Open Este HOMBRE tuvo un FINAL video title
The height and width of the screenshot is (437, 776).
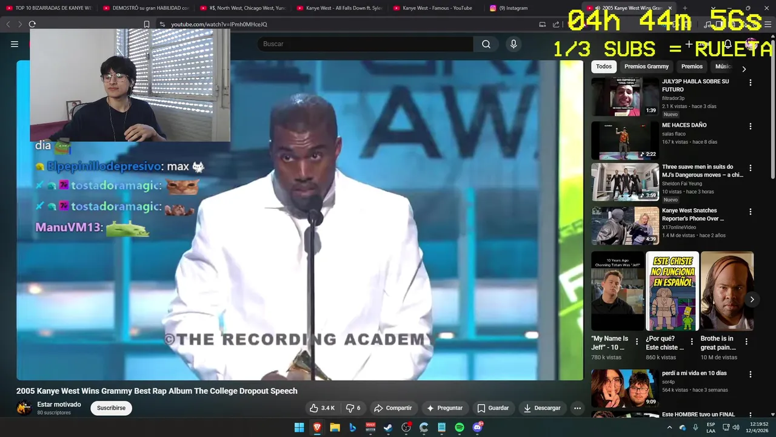click(698, 415)
